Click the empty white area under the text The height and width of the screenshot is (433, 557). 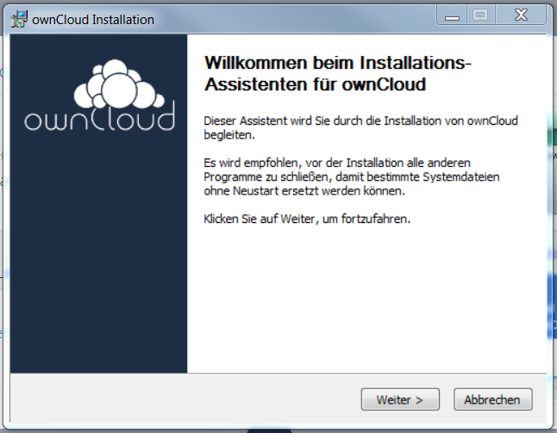(x=366, y=301)
